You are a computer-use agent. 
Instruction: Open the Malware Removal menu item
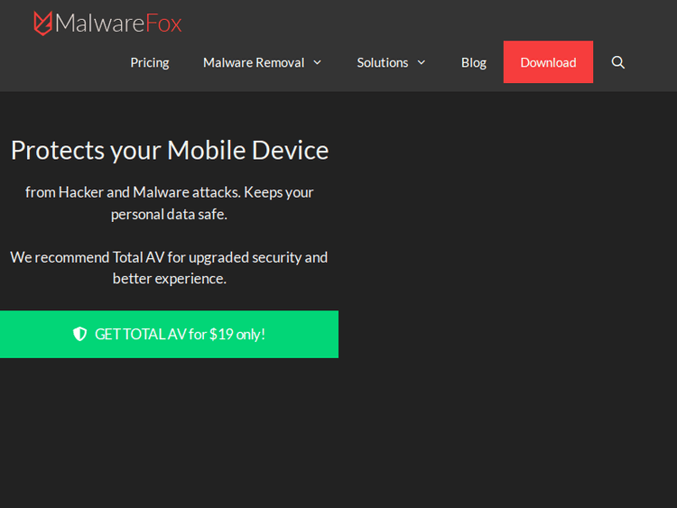[254, 62]
